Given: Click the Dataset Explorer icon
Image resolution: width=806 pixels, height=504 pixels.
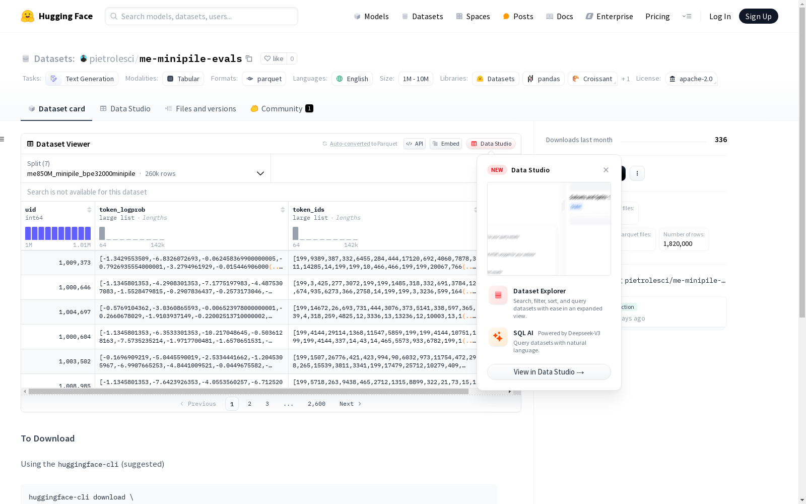Looking at the screenshot, I should 498,295.
